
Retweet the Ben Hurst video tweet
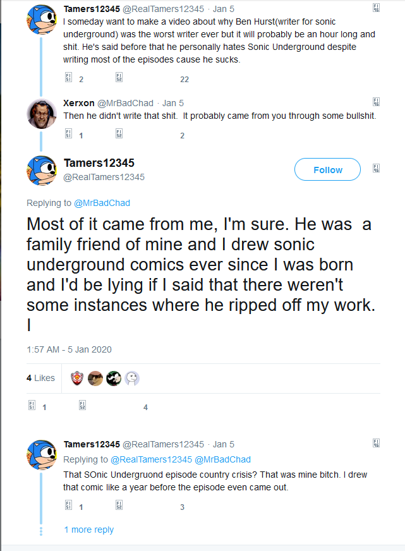pos(119,78)
